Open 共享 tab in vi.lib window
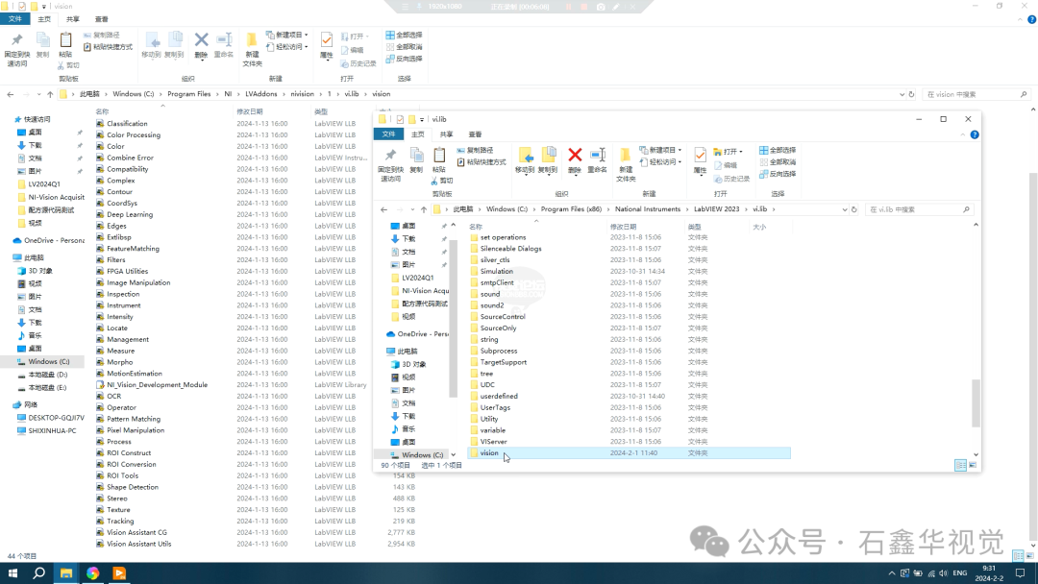Screen dimensions: 1038x584 pyautogui.click(x=446, y=134)
